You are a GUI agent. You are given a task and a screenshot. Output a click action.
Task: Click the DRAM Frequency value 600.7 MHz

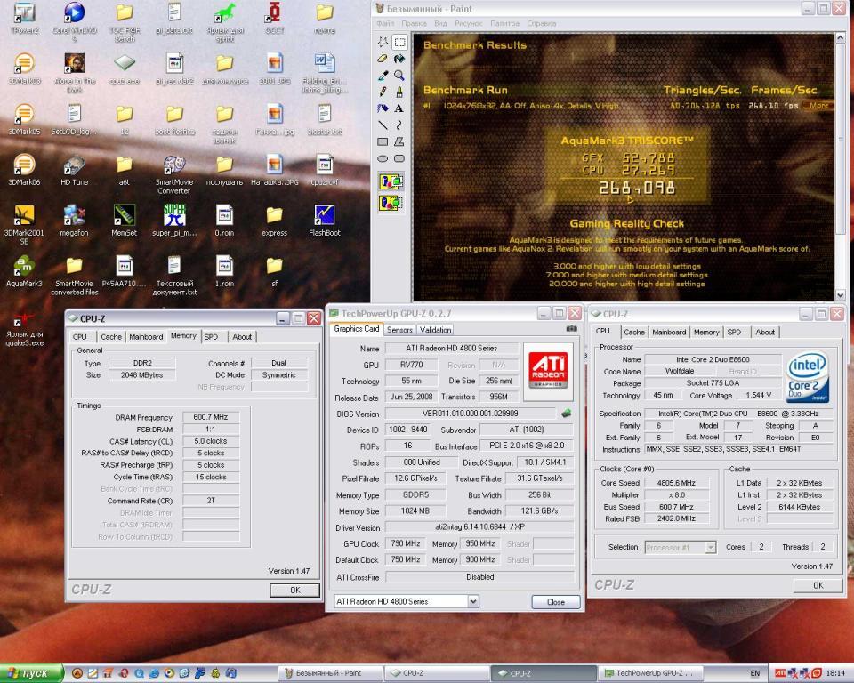pyautogui.click(x=211, y=417)
